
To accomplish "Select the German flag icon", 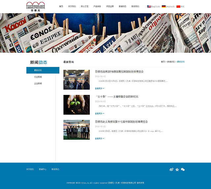I will (x=164, y=7).
